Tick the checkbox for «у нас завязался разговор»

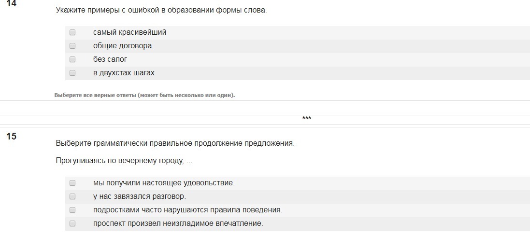72,196
